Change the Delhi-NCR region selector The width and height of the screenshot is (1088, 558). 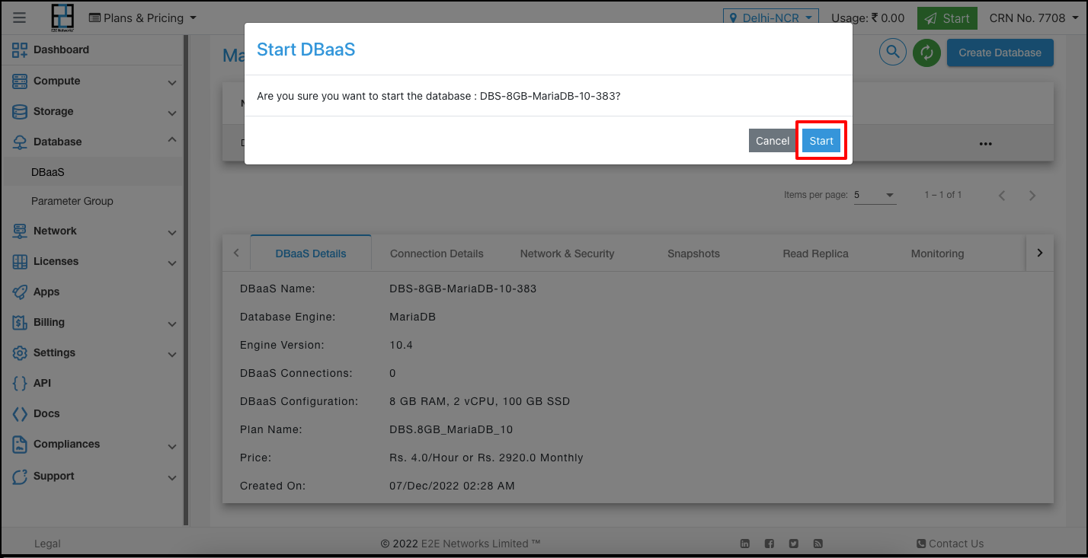[770, 18]
